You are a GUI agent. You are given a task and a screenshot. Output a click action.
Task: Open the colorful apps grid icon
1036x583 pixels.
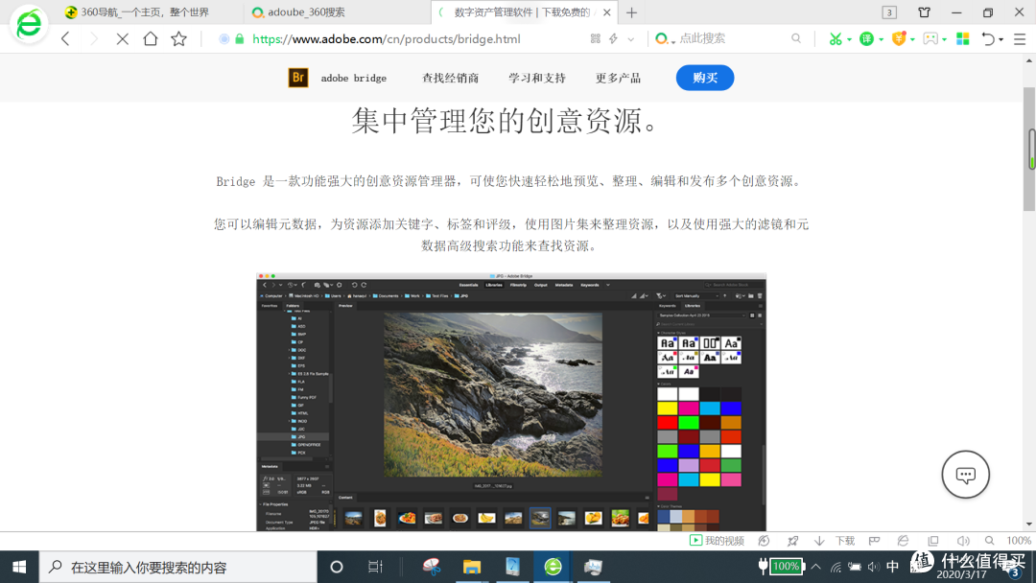(x=963, y=39)
